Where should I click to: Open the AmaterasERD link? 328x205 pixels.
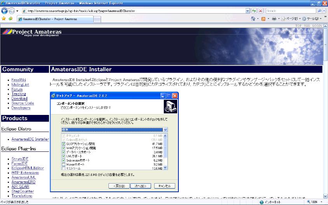[x=23, y=182]
